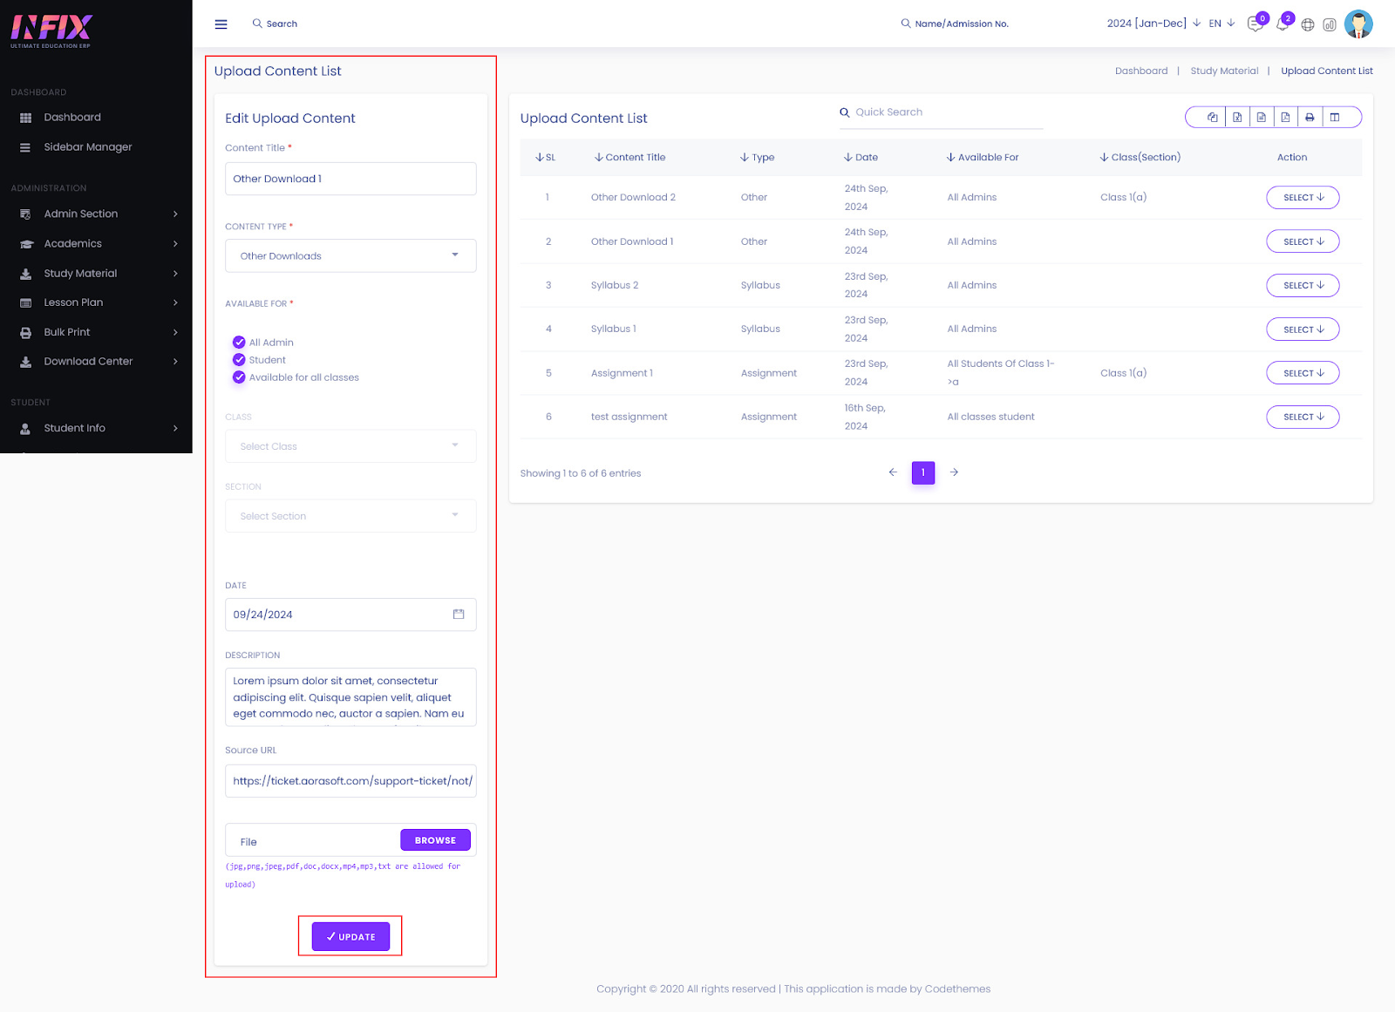
Task: Click the INFIX logo
Action: [x=51, y=31]
